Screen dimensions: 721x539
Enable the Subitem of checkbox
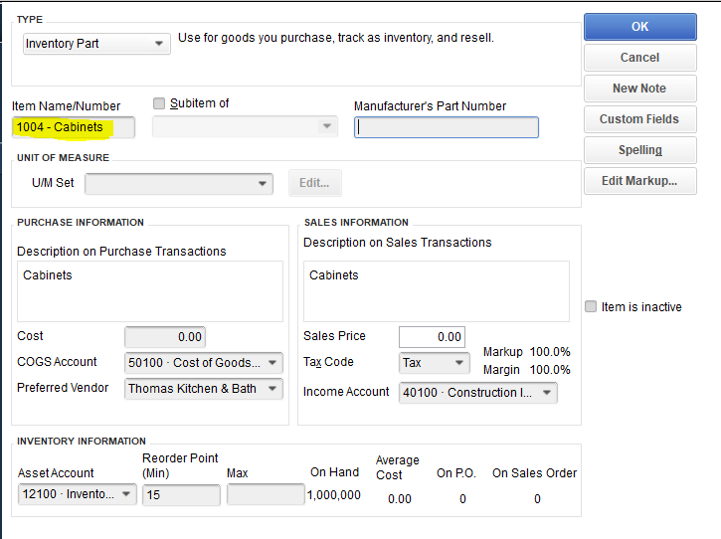pos(159,103)
